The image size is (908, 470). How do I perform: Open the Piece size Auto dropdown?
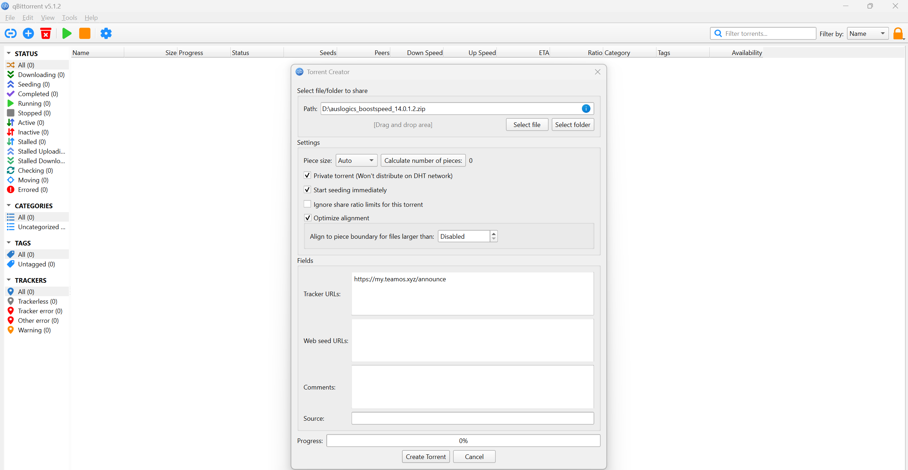(356, 160)
